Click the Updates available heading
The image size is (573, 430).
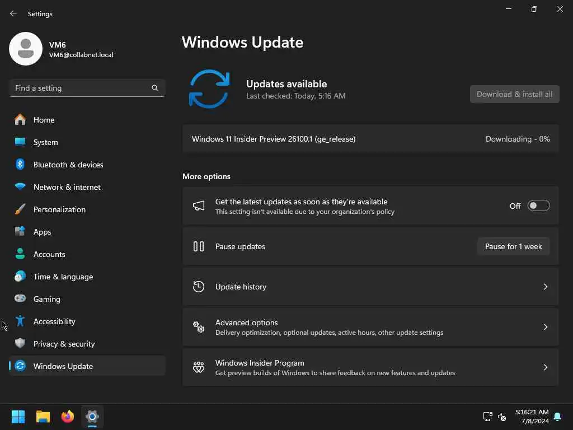pyautogui.click(x=286, y=84)
